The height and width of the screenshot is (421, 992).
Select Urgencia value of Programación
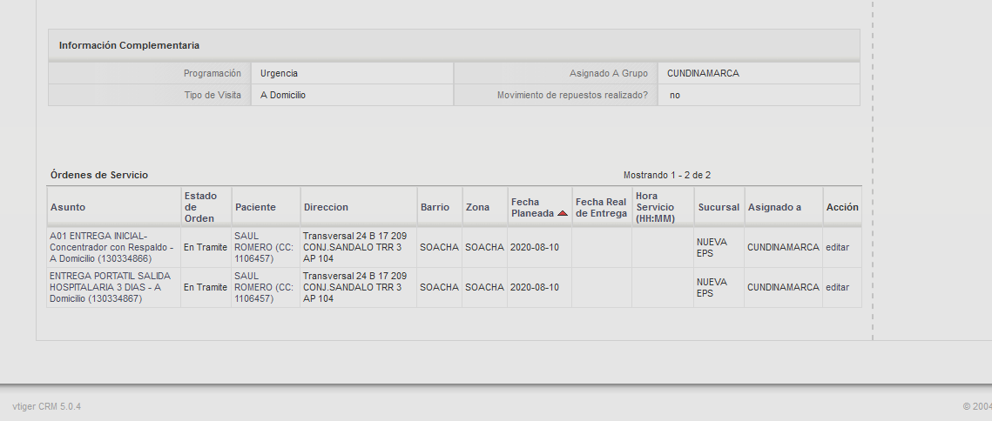click(279, 73)
